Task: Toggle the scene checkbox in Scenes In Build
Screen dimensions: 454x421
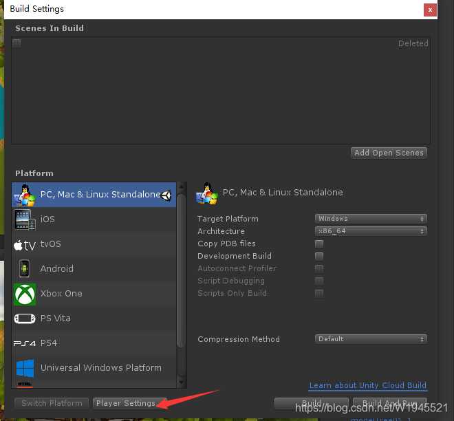Action: click(17, 43)
